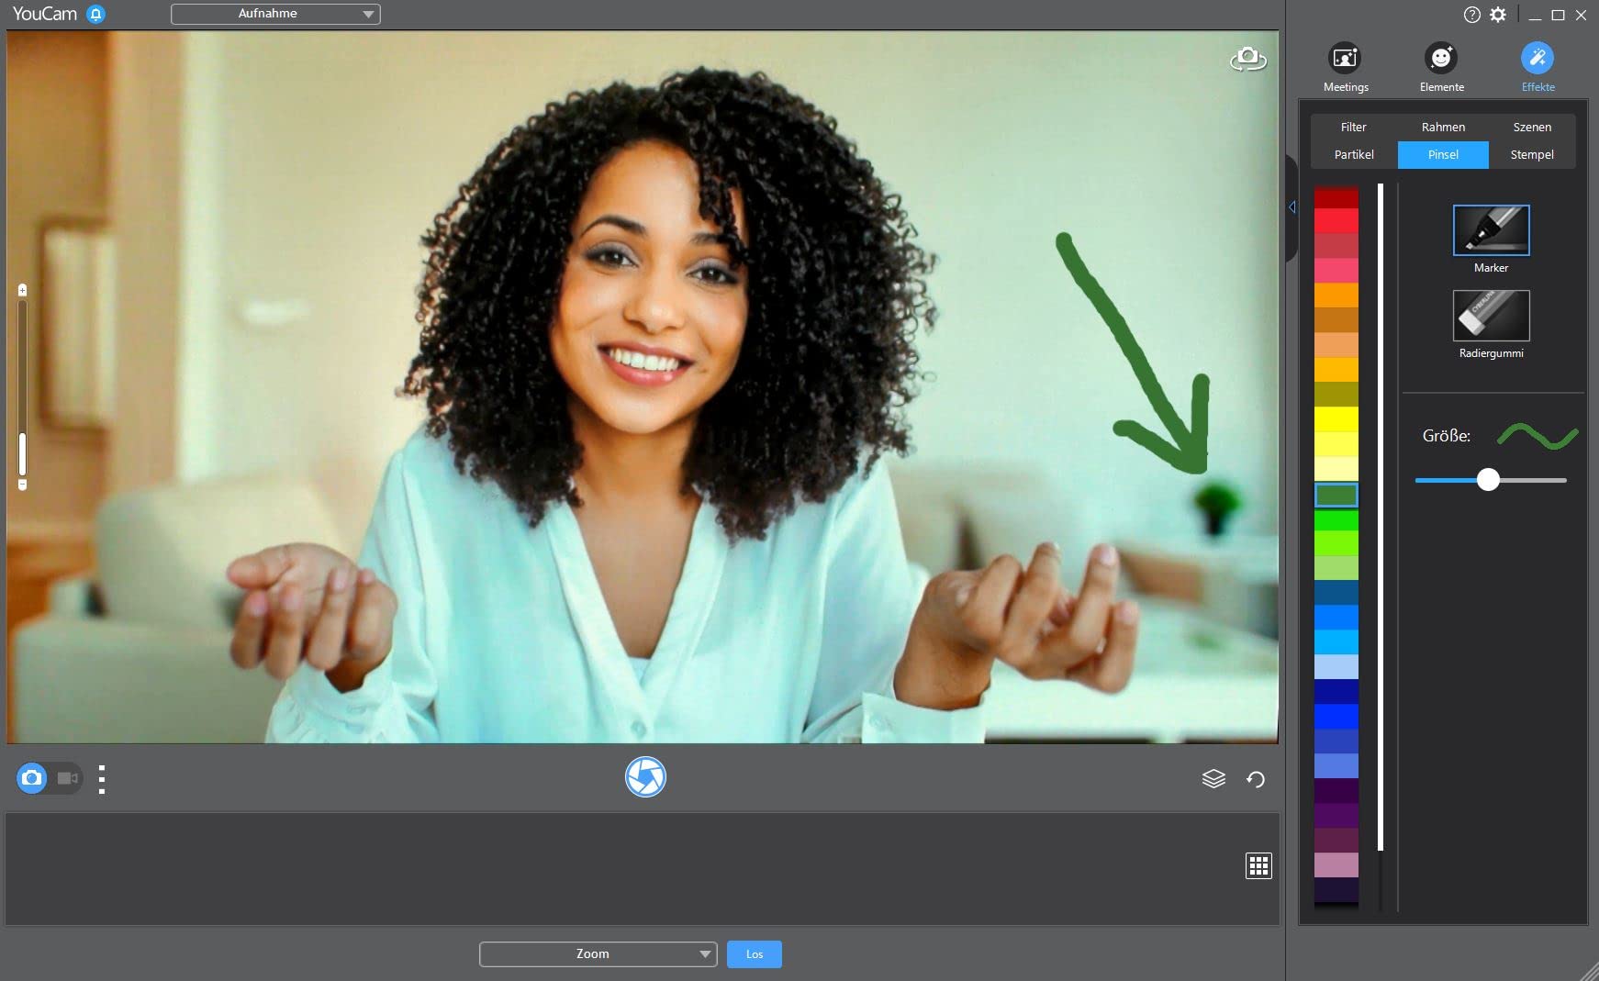This screenshot has width=1599, height=981.
Task: Open the three-dot capture options menu
Action: (102, 779)
